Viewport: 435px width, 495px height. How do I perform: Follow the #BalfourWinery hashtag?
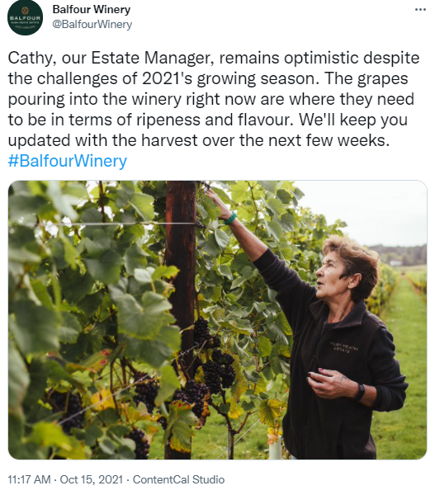pos(68,161)
